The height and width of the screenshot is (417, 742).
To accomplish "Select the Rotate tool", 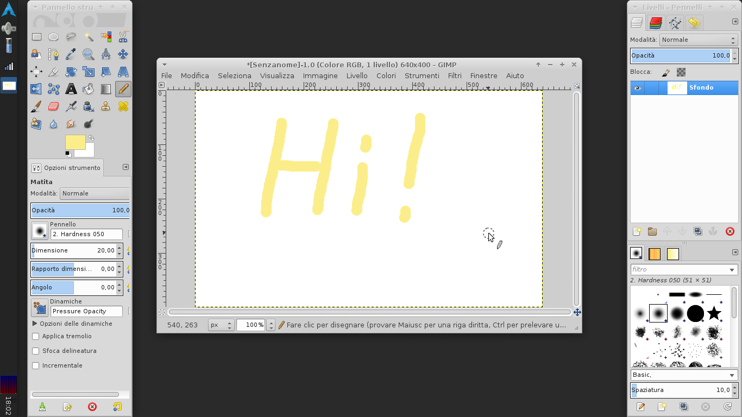I will point(71,72).
